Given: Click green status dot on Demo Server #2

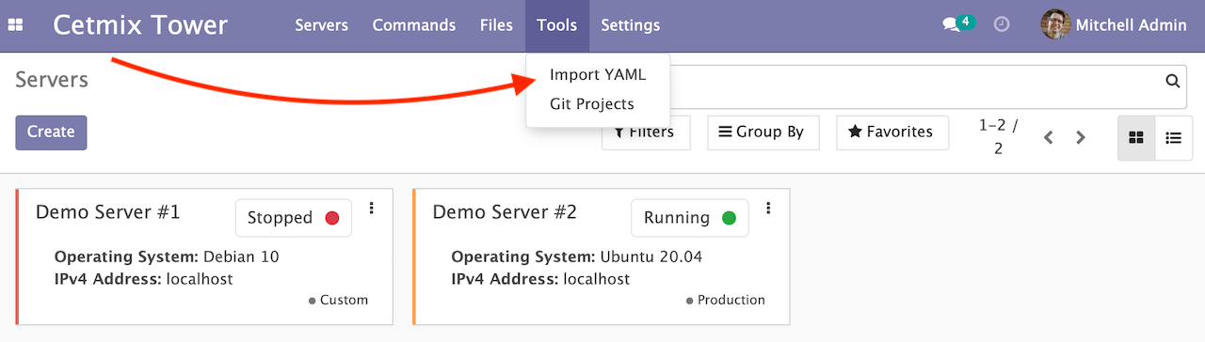Looking at the screenshot, I should click(x=729, y=218).
